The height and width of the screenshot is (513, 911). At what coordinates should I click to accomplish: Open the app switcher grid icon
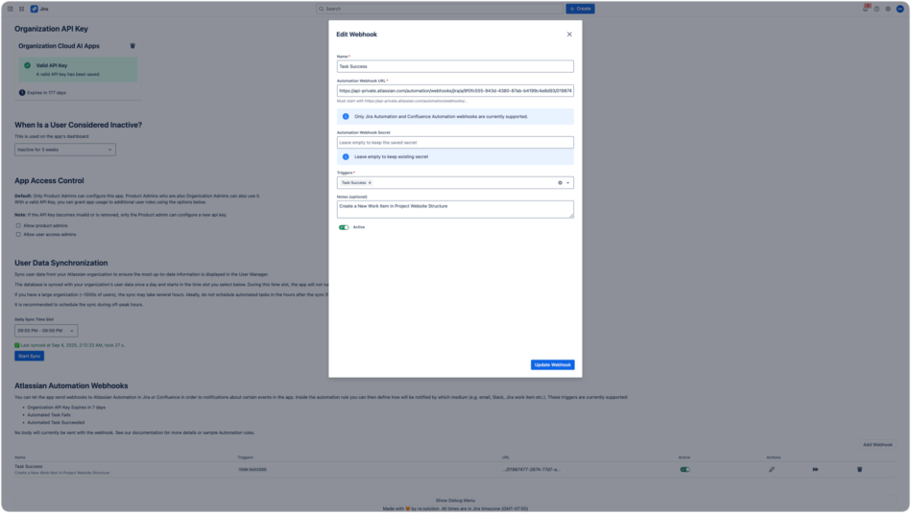point(21,9)
